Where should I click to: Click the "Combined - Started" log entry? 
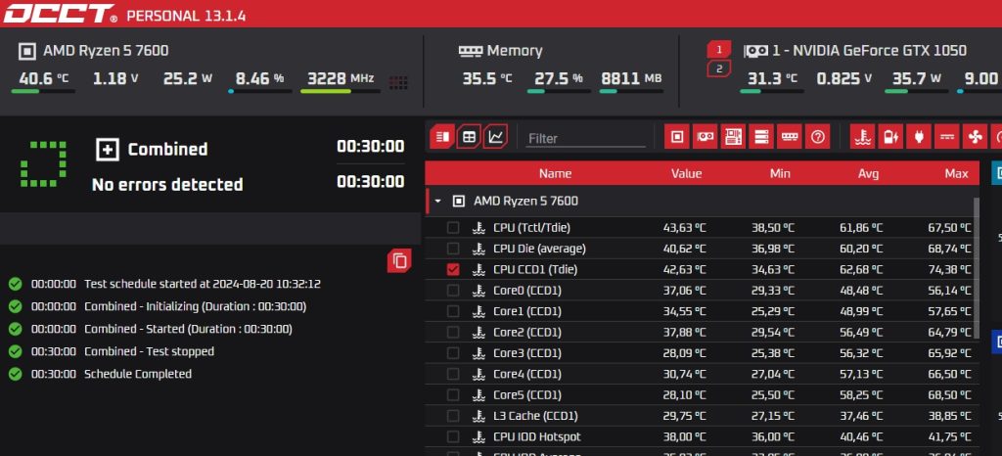point(189,329)
